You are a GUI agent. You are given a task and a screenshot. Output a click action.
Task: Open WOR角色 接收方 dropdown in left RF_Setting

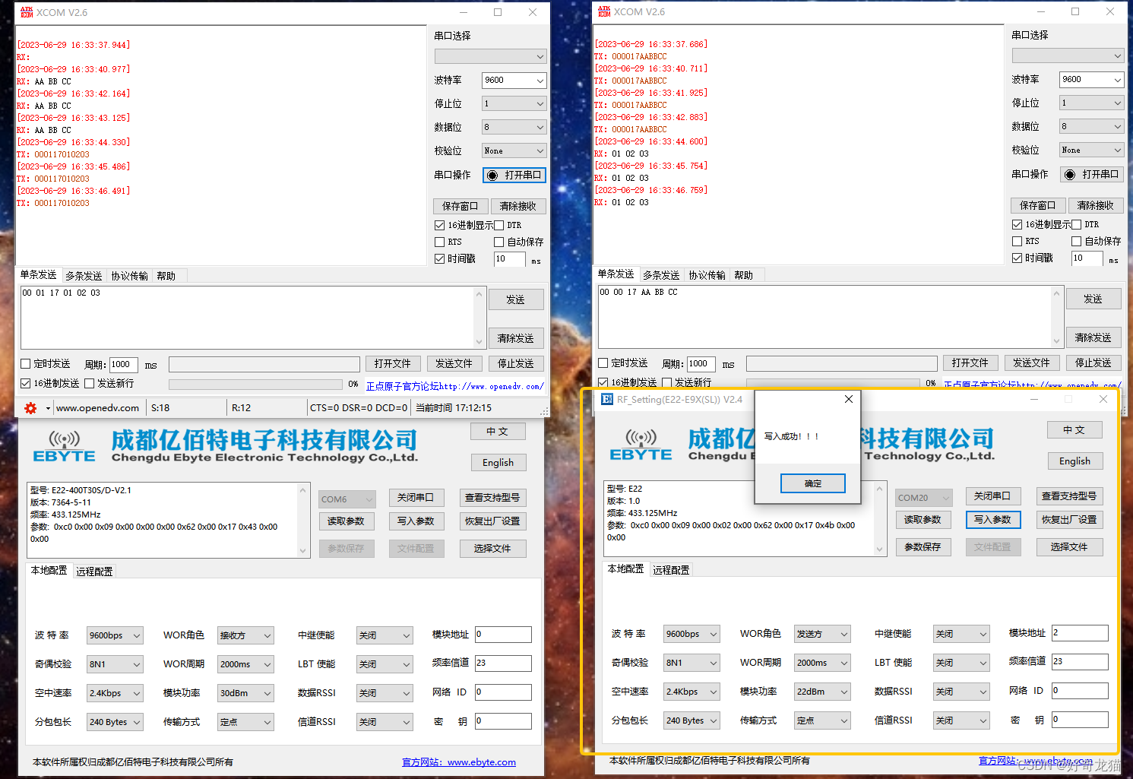[245, 635]
